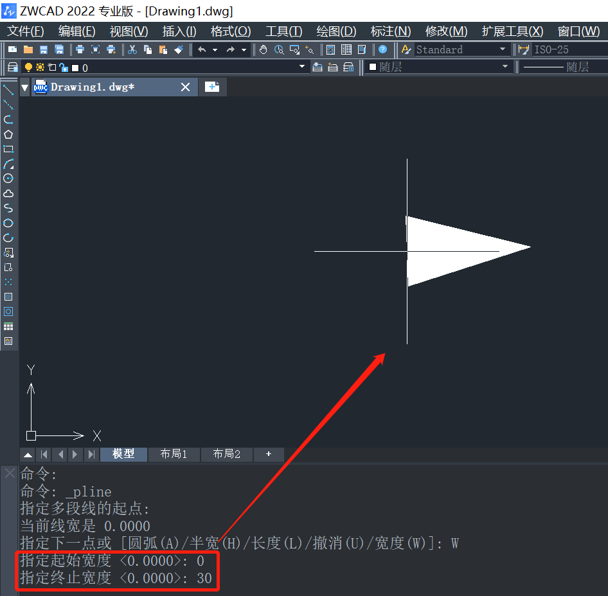Toggle layer 0 freeze sun icon
This screenshot has width=608, height=596.
point(40,67)
